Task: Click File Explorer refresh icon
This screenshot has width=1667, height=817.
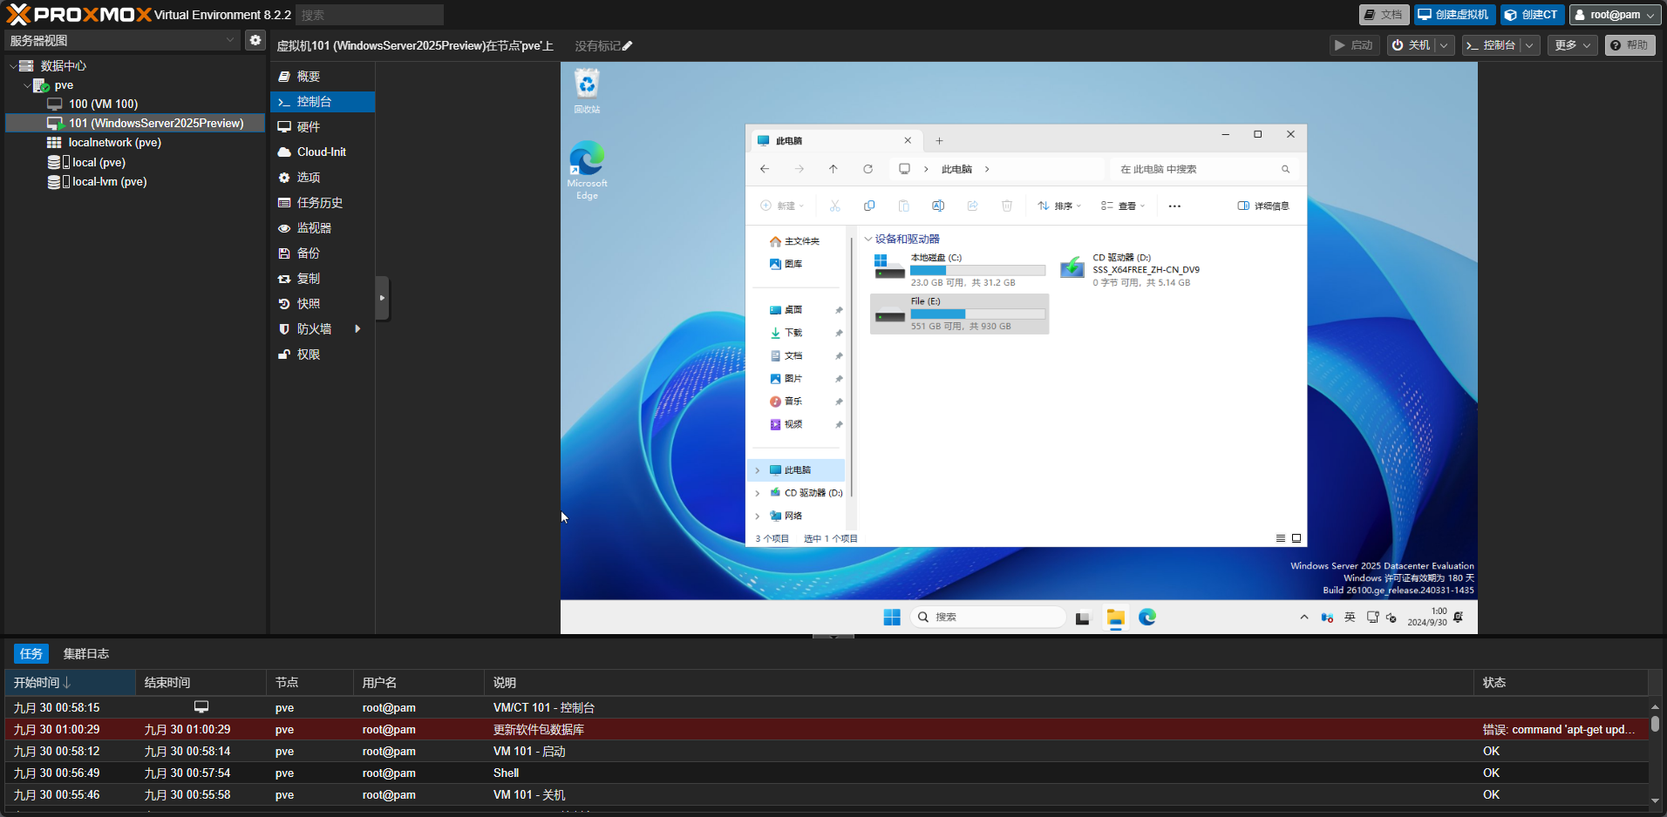Action: (868, 169)
